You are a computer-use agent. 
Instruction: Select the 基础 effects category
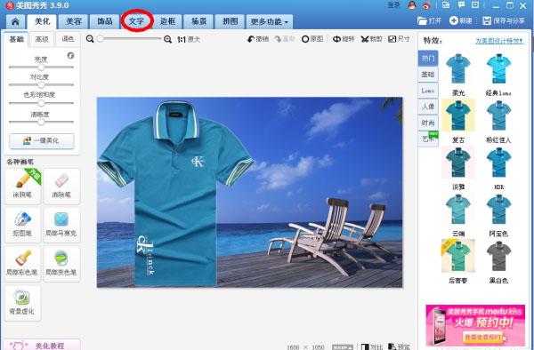point(428,75)
